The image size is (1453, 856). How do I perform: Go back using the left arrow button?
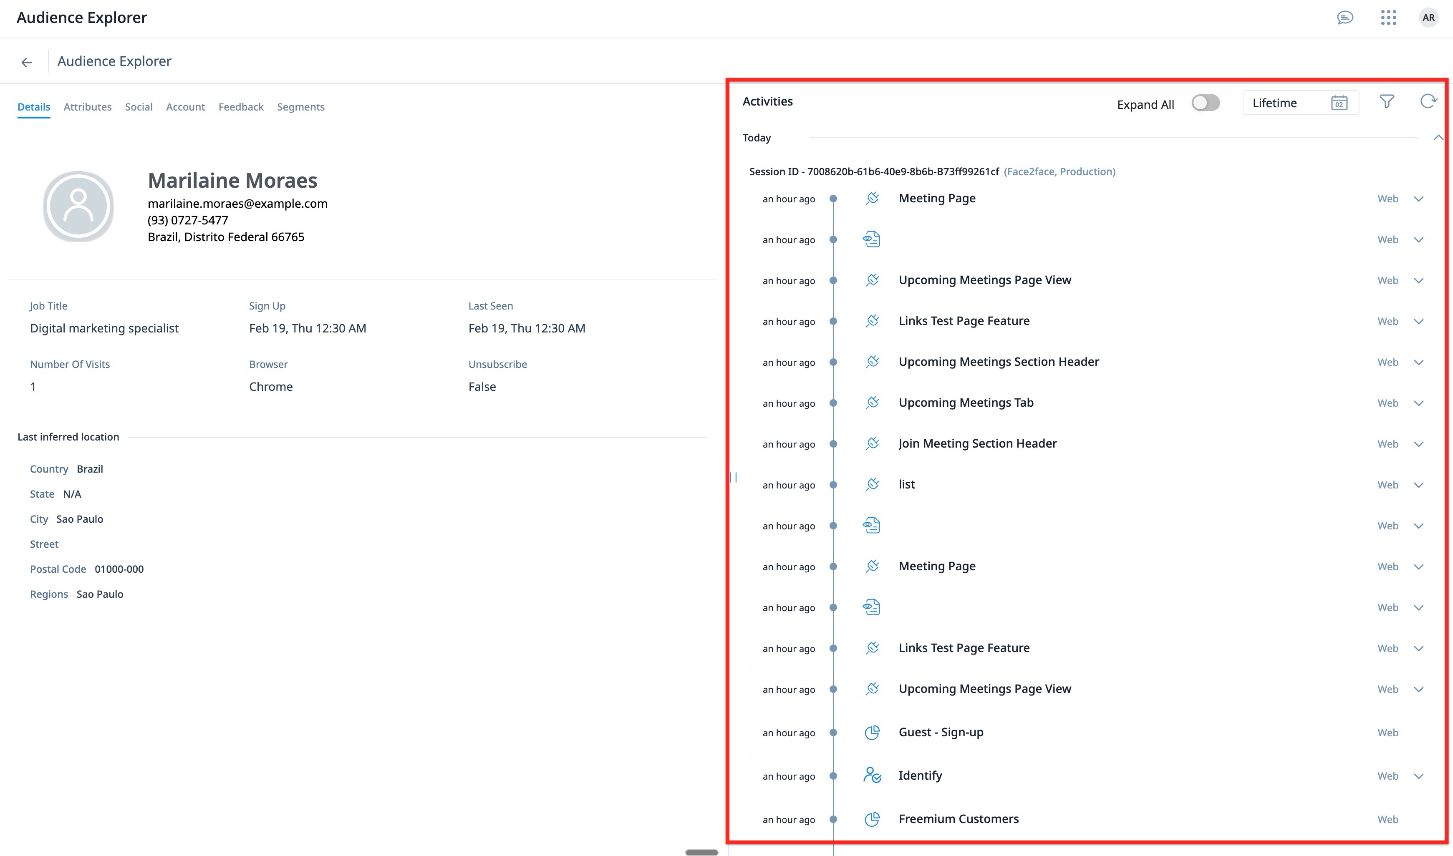click(27, 61)
